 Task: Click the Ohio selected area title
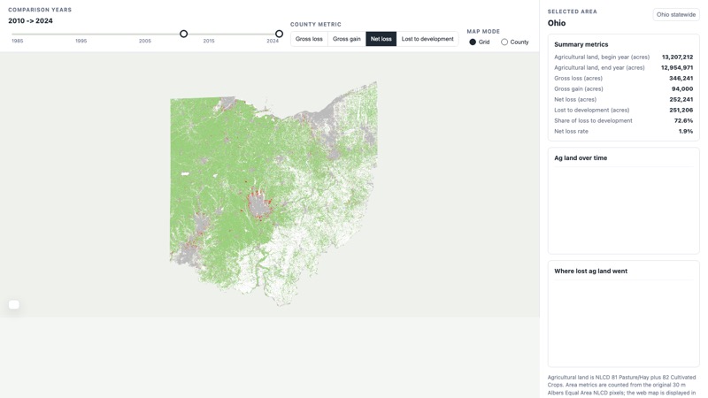point(557,23)
